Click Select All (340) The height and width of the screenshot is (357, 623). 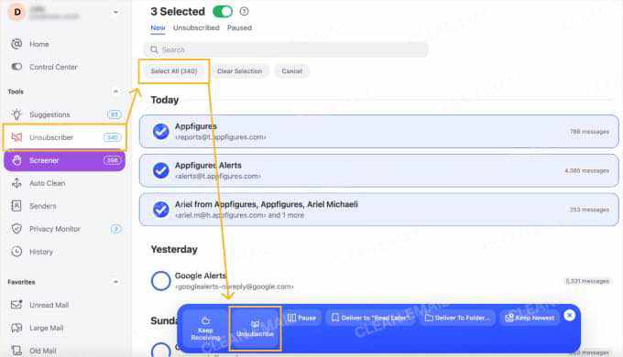pos(174,71)
